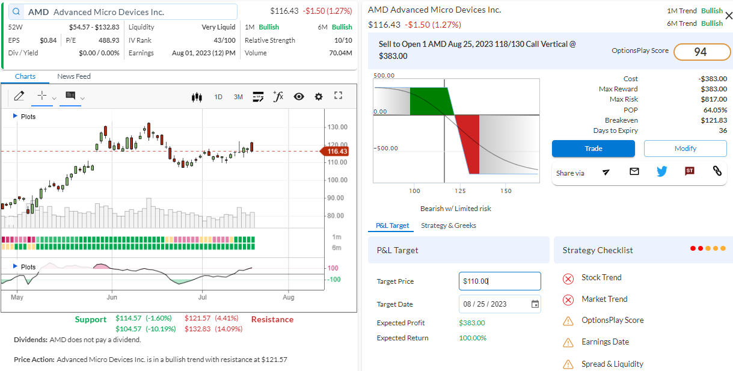Click the Target Date field
Viewport: 733px width, 371px height.
(x=500, y=304)
